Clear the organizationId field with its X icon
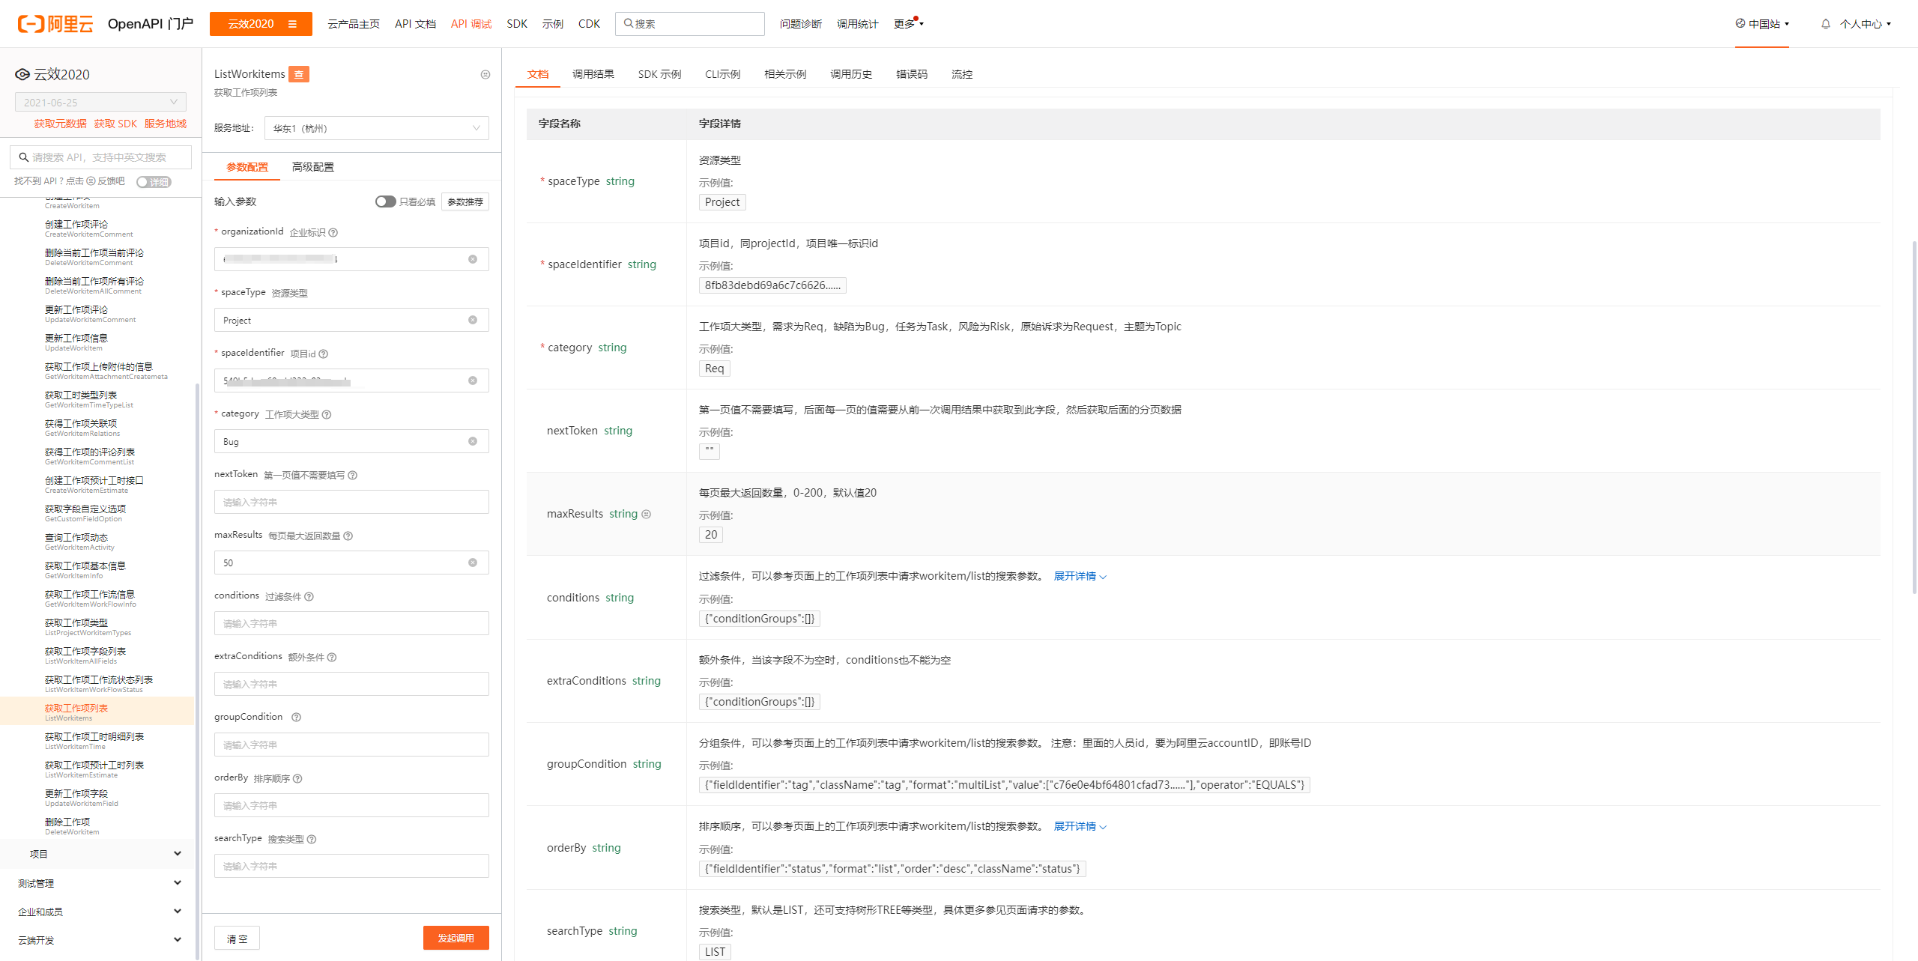Viewport: 1918px width, 961px height. pos(473,259)
